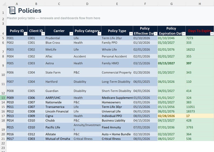Click the Prudential carrier cell
Image resolution: width=214 pixels, height=152 pixels.
coord(59,38)
